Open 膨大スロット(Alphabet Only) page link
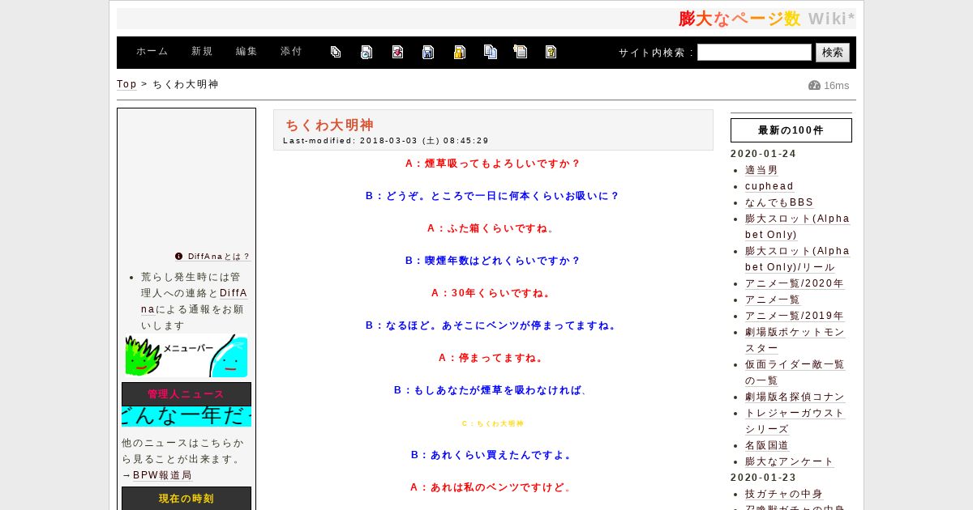This screenshot has height=510, width=973. pos(797,227)
